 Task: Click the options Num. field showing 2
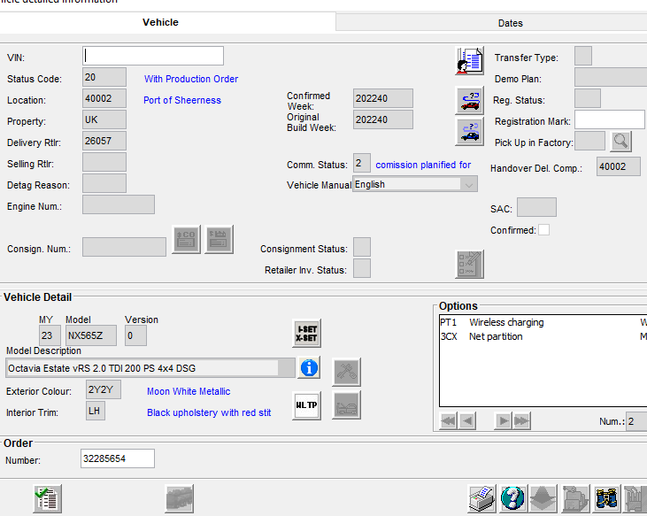point(636,421)
